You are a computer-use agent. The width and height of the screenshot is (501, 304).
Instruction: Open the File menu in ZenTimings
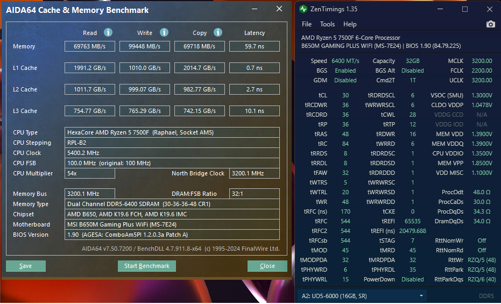tap(306, 24)
